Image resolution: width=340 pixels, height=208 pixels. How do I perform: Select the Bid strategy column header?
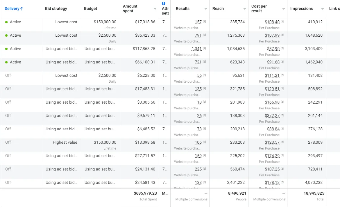pyautogui.click(x=56, y=9)
